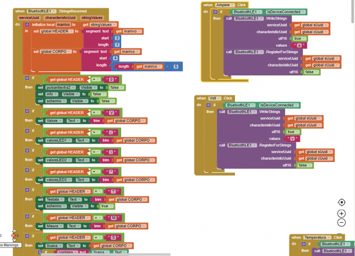The image size is (355, 256).
Task: Click the number 5 value in the subtraction block
Action: [x=175, y=67]
